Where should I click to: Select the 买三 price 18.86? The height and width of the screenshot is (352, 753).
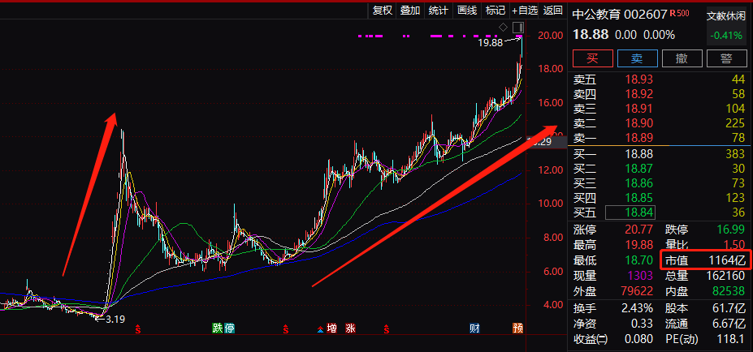638,183
